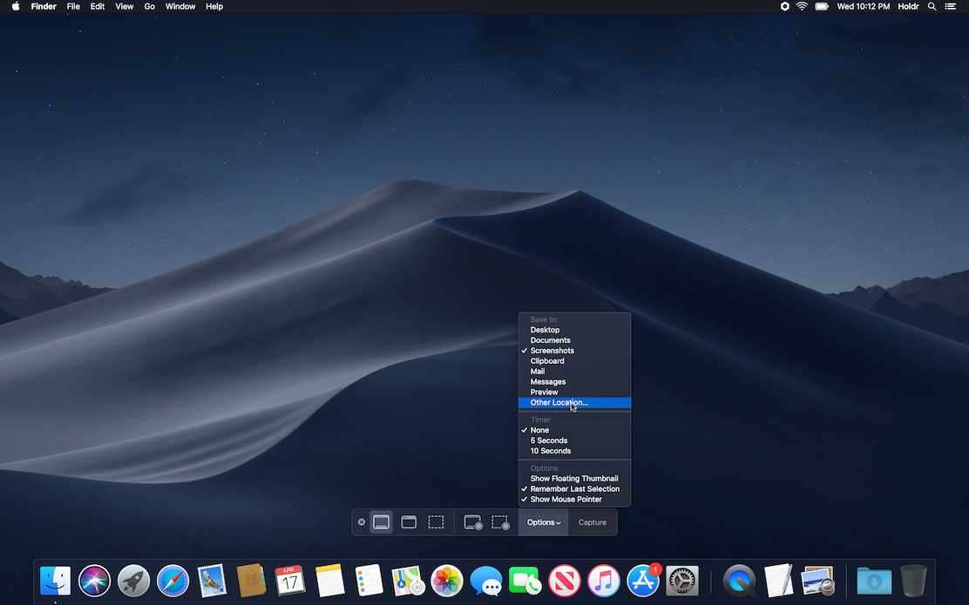Set timer to 5 Seconds

(575, 440)
